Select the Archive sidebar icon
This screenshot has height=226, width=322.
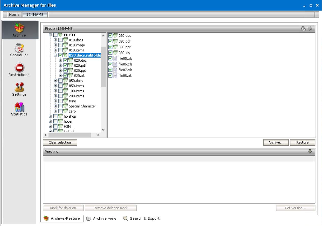pos(19,30)
